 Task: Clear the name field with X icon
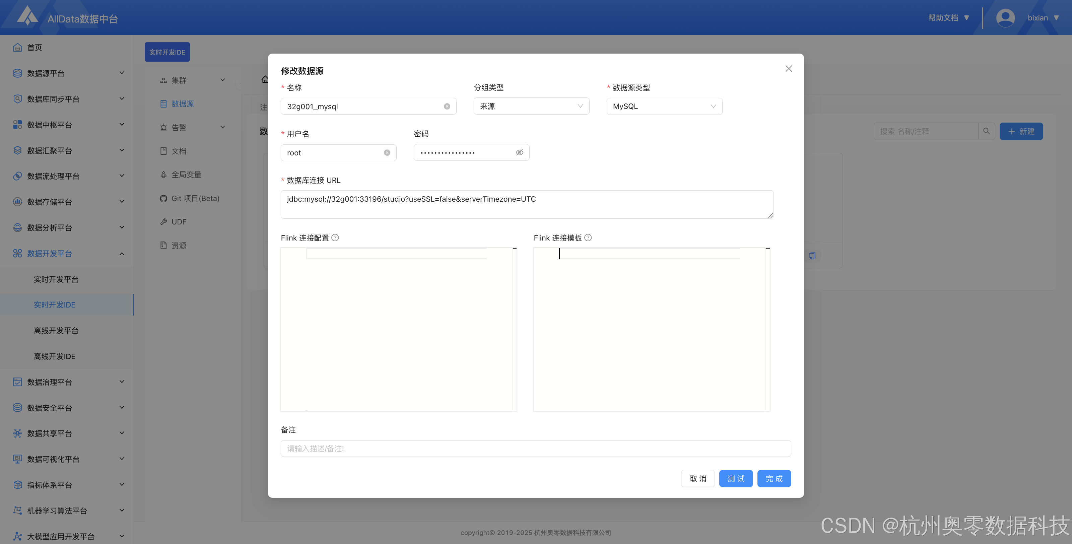tap(447, 107)
